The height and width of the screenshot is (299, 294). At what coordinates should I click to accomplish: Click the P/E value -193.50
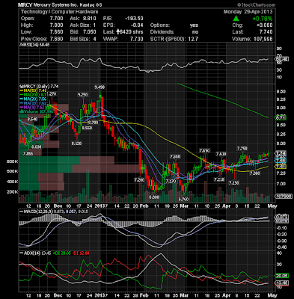tap(134, 19)
